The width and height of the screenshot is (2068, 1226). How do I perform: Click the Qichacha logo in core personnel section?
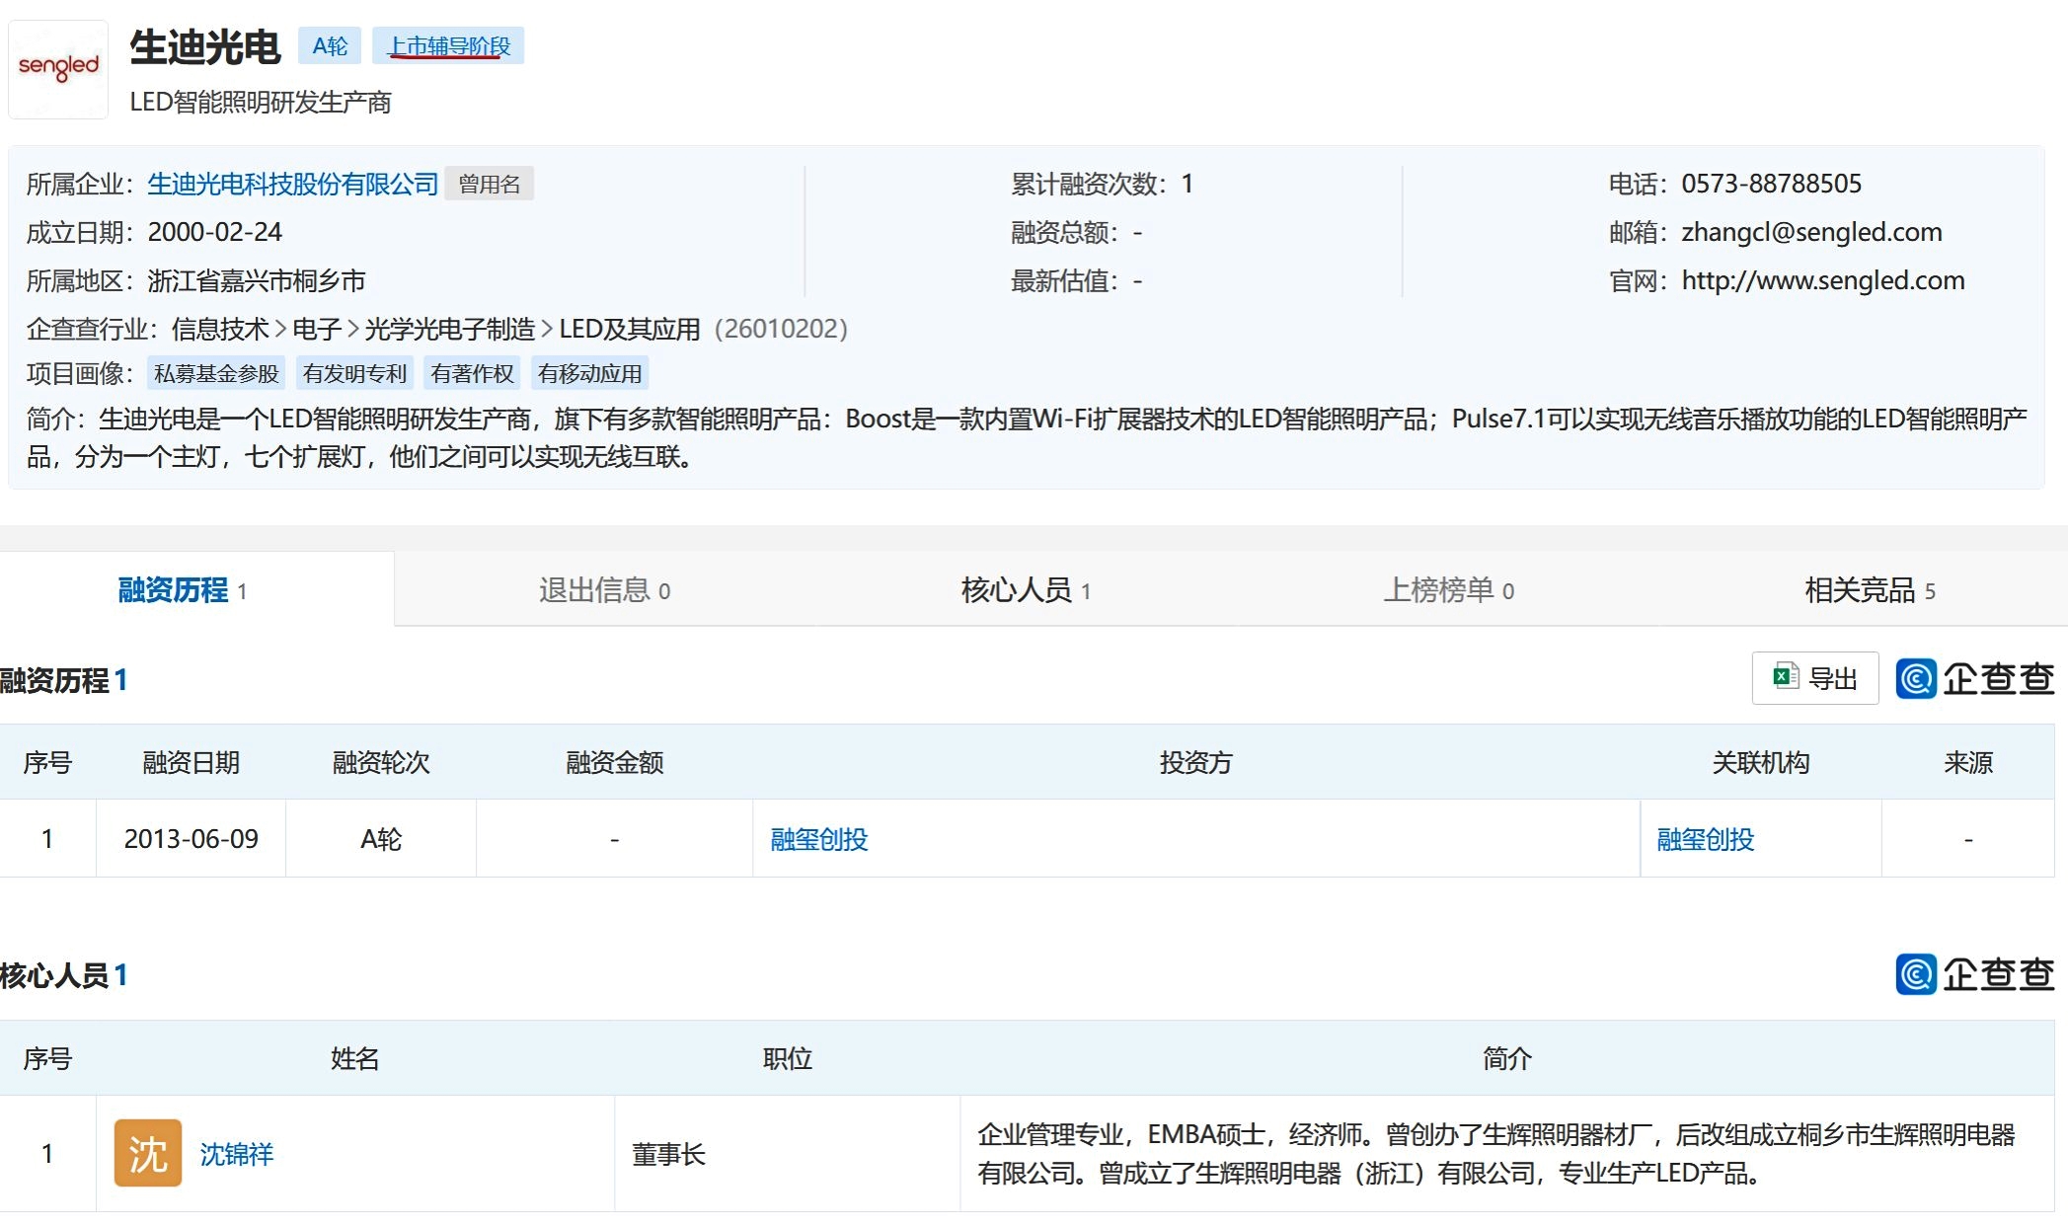point(1974,974)
